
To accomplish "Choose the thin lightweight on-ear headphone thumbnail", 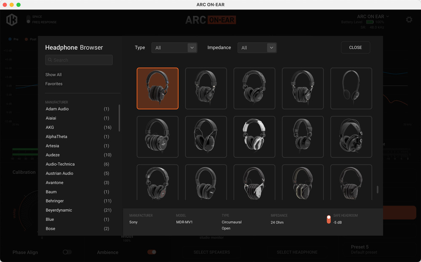I will pos(351,88).
